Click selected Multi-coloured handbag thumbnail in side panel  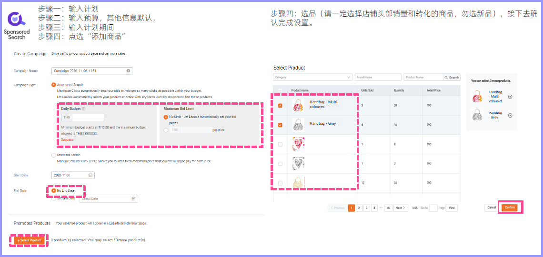478,96
